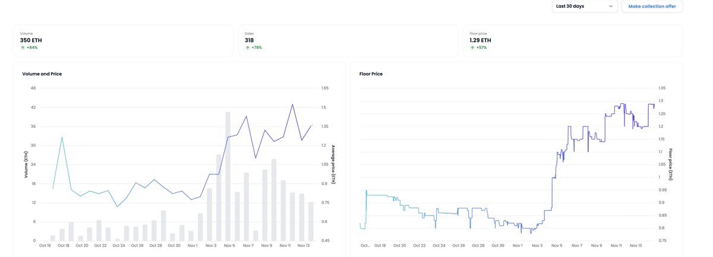The image size is (713, 257).
Task: Click the Average price (ETH) axis label
Action: (x=333, y=165)
